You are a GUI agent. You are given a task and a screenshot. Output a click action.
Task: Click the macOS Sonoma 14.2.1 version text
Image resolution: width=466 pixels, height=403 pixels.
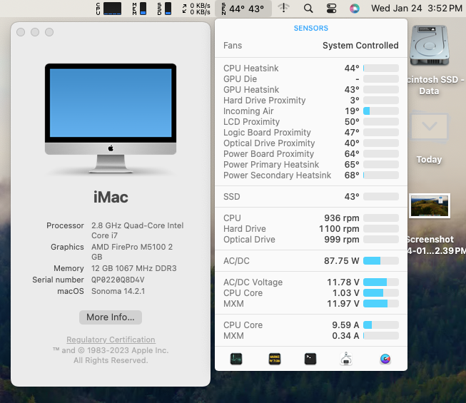click(118, 291)
